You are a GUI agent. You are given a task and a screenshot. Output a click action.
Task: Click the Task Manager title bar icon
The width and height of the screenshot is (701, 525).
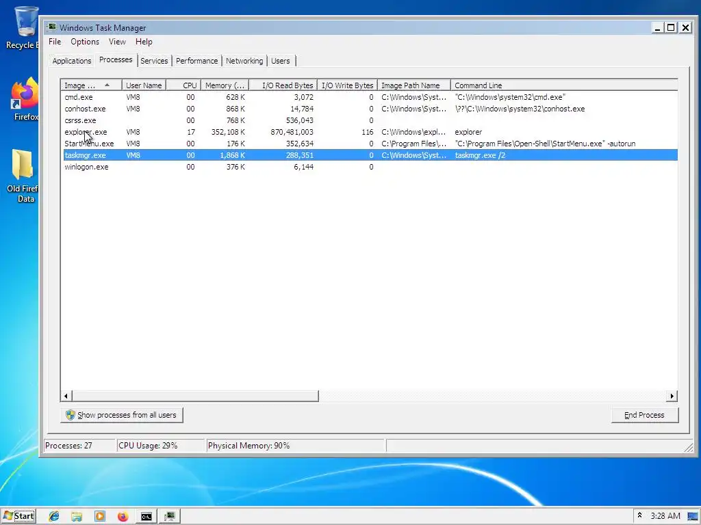[x=52, y=27]
